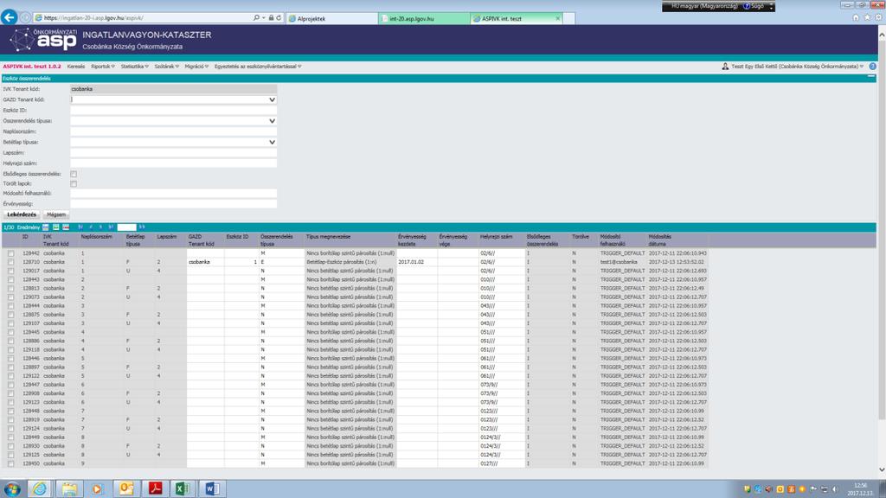
Task: Close the ASPIVK int. teszt tab
Action: pos(558,19)
